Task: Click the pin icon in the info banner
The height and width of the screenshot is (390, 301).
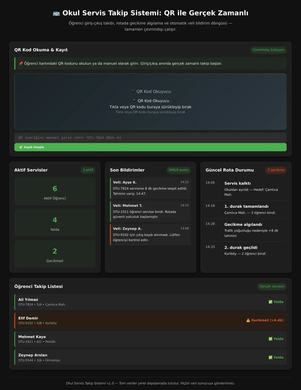Action: pyautogui.click(x=21, y=63)
